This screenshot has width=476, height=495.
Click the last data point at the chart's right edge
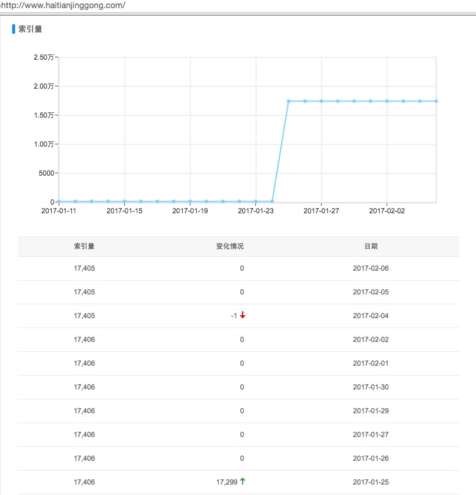[436, 101]
